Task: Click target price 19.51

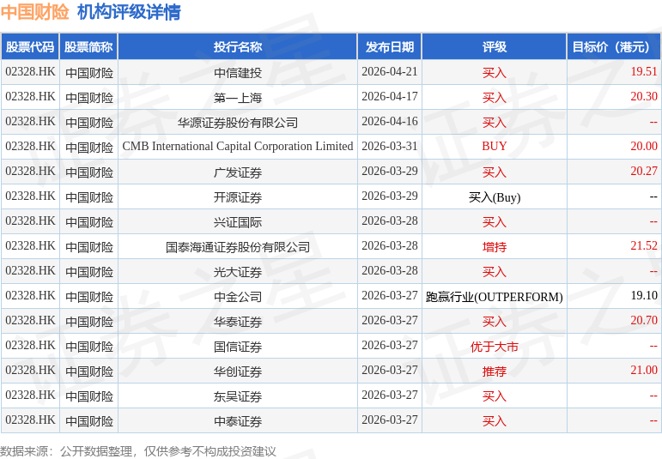Action: click(644, 71)
